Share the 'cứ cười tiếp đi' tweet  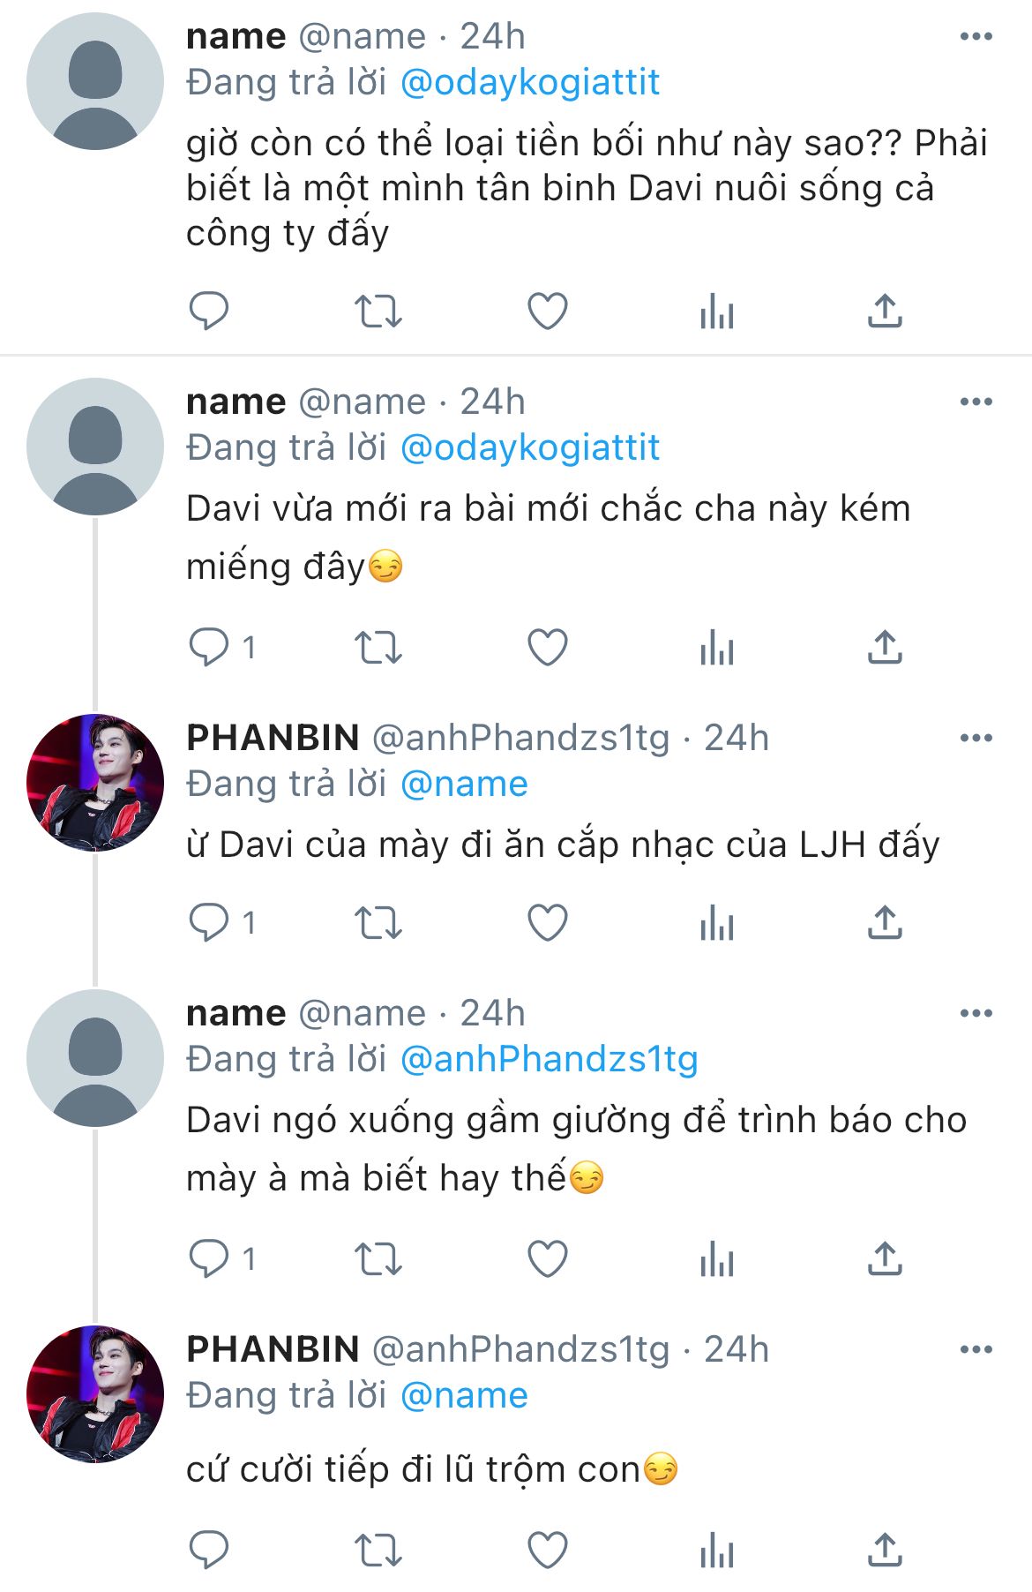[x=885, y=1551]
